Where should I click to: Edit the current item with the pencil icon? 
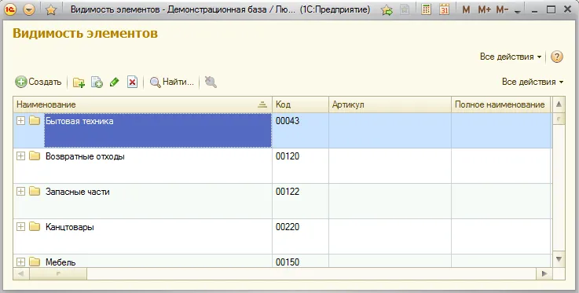click(115, 82)
